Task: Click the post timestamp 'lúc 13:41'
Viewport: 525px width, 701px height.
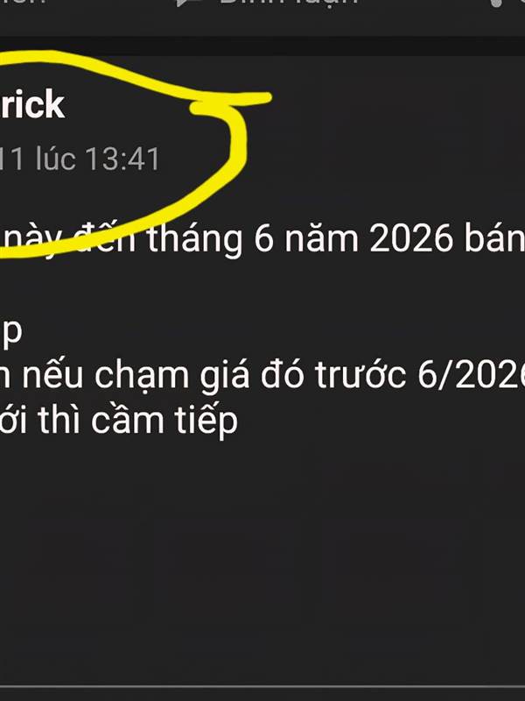Action: tap(97, 159)
